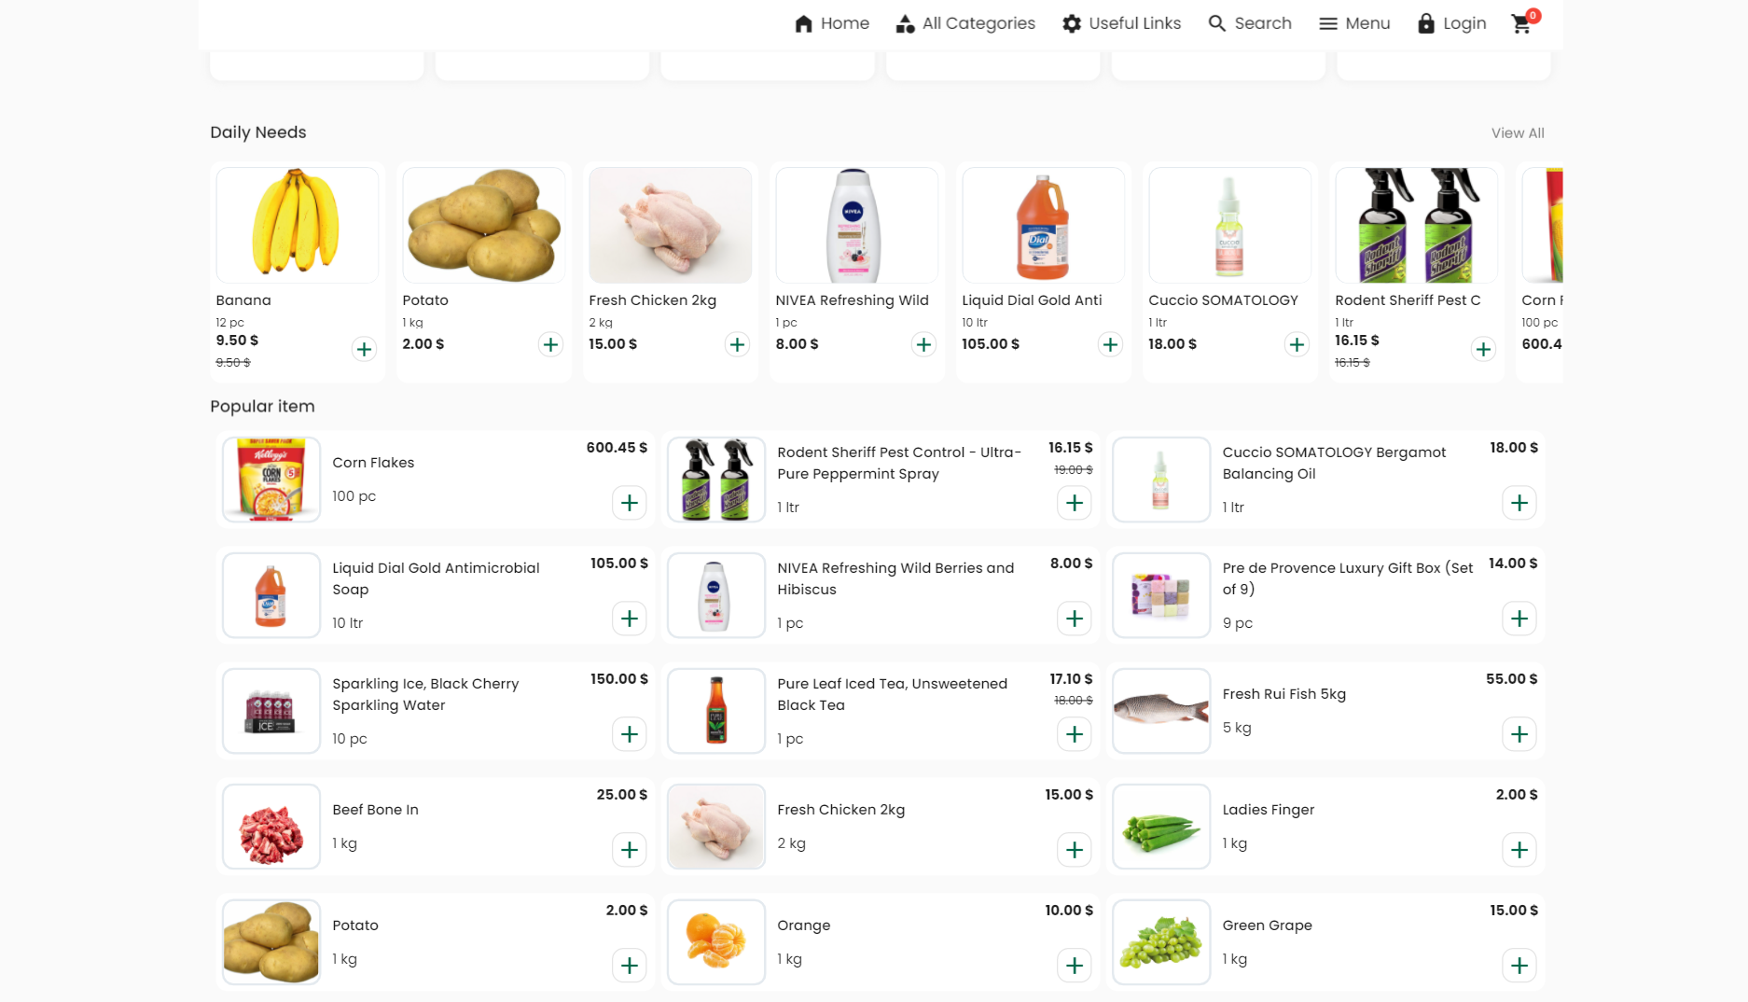Click the Login link
1748x1002 pixels.
[1451, 23]
